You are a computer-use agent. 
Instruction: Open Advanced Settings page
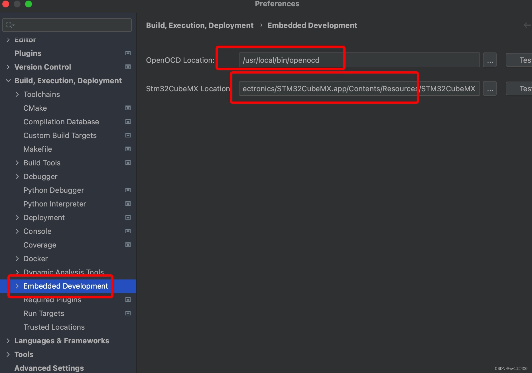[49, 368]
